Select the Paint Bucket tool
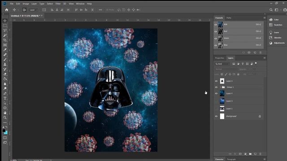287x161 pixels. (5, 79)
